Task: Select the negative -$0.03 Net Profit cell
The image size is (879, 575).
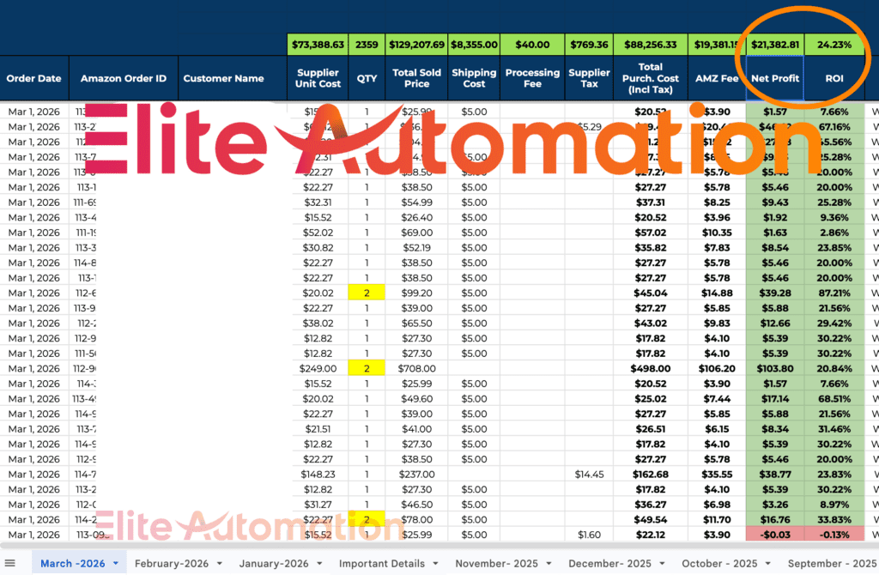Action: point(774,535)
